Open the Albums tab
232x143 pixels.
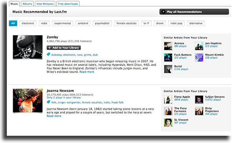27,4
